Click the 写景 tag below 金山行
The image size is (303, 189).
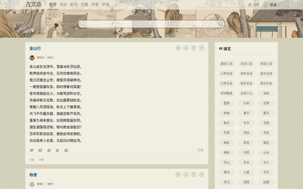(32, 160)
